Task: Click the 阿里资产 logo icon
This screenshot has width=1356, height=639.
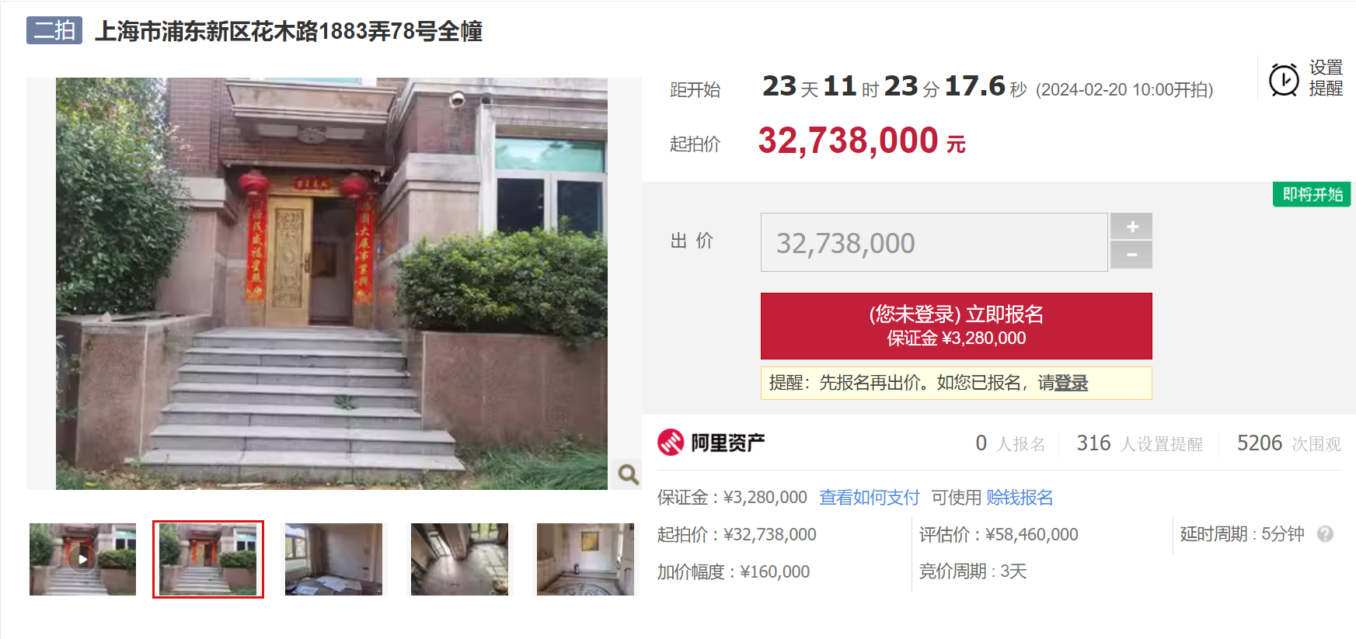Action: 671,443
